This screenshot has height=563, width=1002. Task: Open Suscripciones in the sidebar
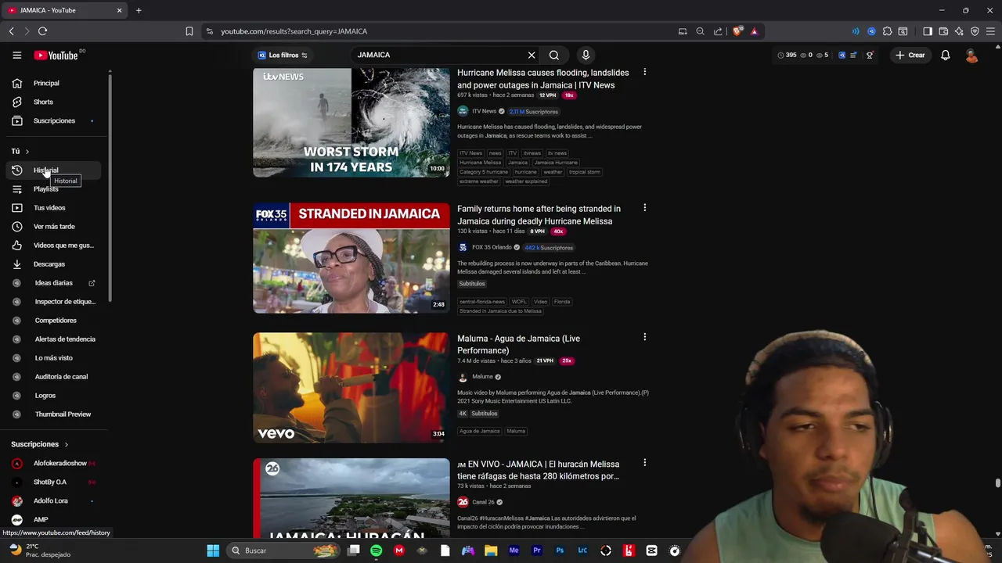pos(55,120)
